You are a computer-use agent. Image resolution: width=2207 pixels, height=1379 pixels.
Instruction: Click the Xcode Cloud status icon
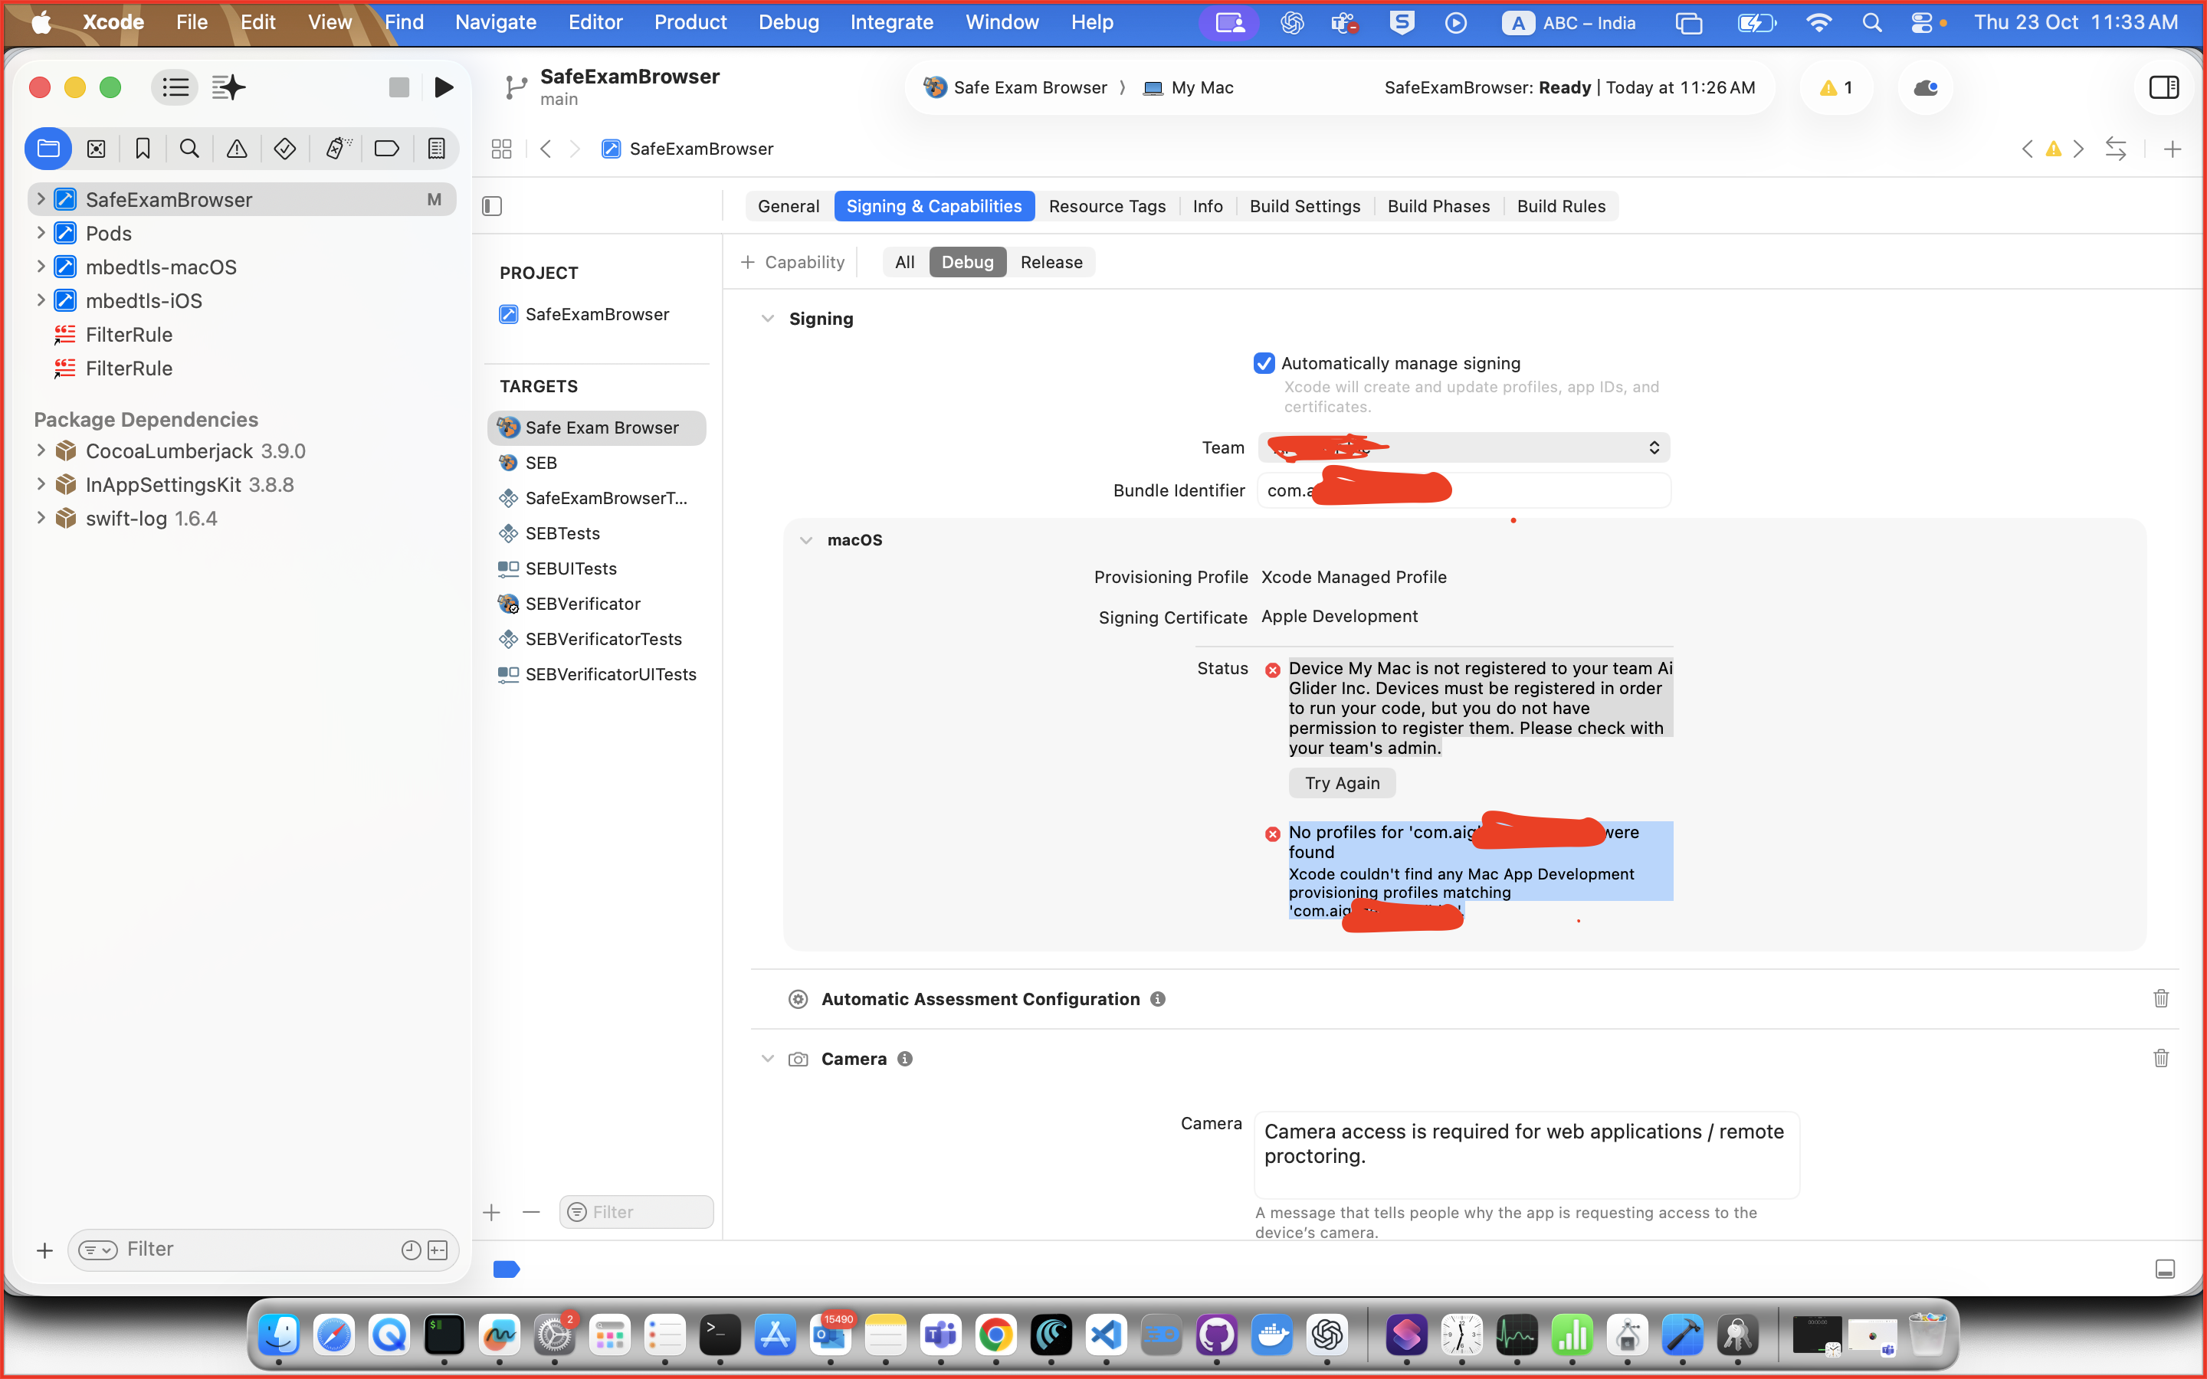click(1925, 87)
